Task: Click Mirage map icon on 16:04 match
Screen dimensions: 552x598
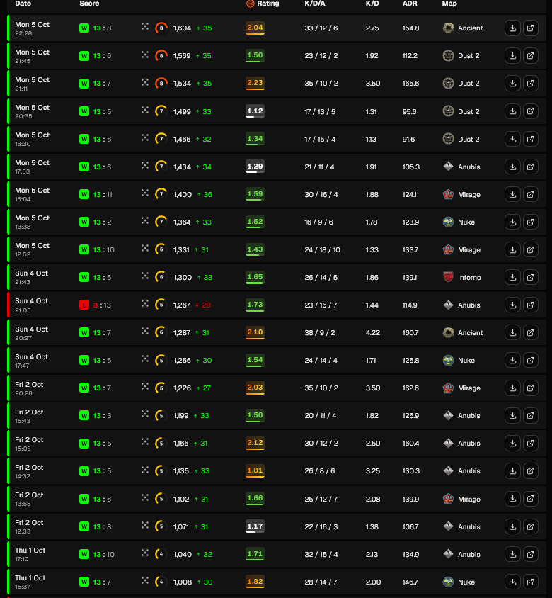Action: (448, 194)
